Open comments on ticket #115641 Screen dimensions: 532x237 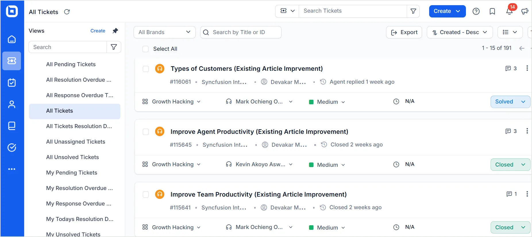pyautogui.click(x=512, y=194)
